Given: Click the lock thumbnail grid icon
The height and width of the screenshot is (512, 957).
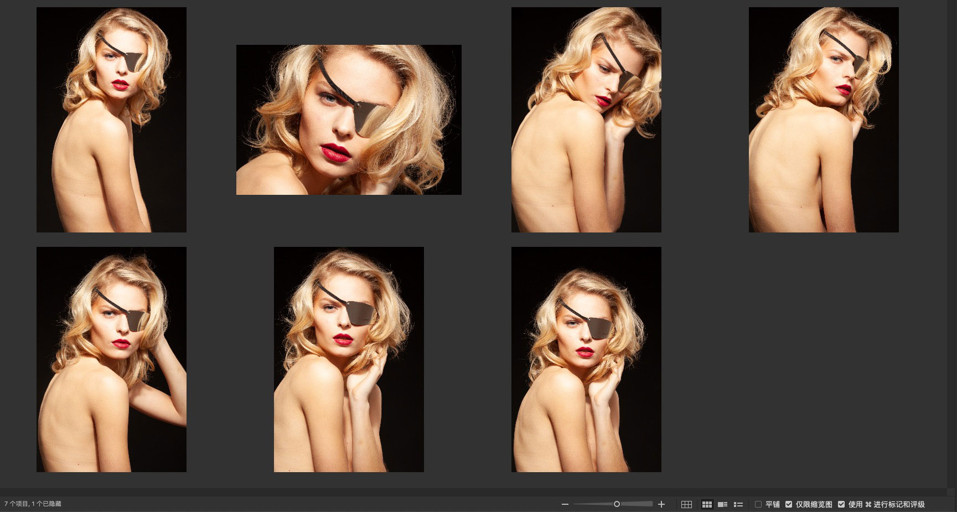Looking at the screenshot, I should [x=686, y=504].
